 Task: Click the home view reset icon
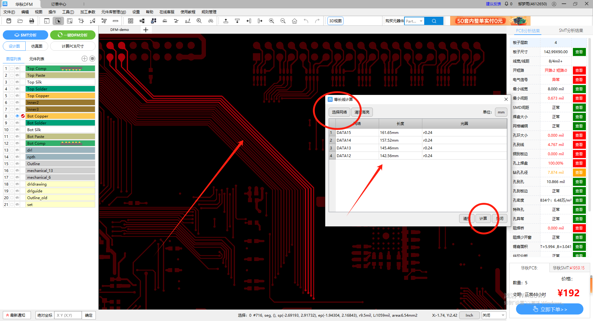pos(294,21)
